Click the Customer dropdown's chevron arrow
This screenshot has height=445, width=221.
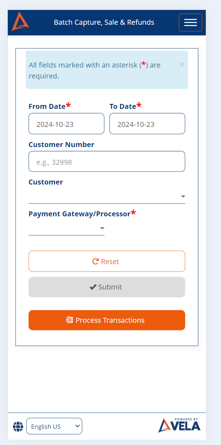[x=183, y=196]
